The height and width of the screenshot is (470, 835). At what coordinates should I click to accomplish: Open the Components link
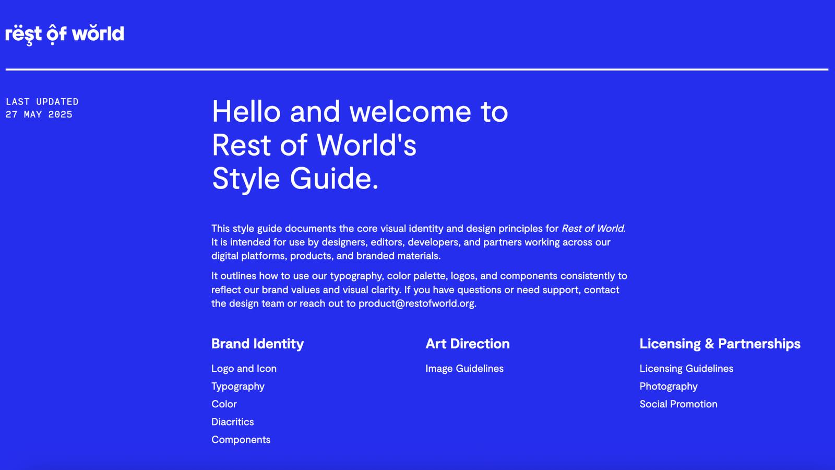click(241, 440)
